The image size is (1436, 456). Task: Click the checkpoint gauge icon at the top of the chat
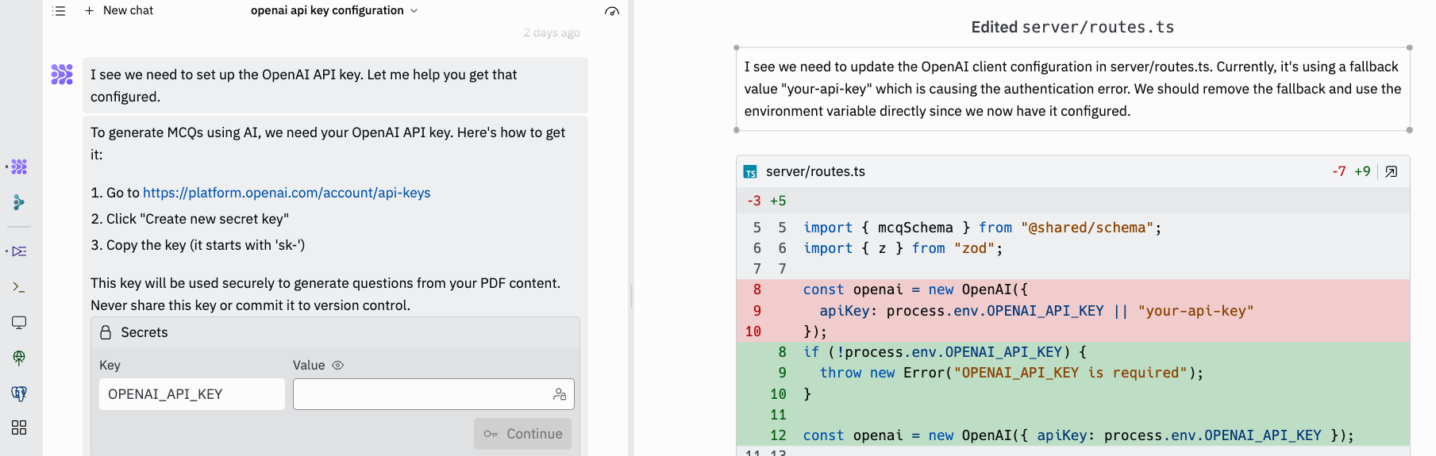(x=611, y=11)
